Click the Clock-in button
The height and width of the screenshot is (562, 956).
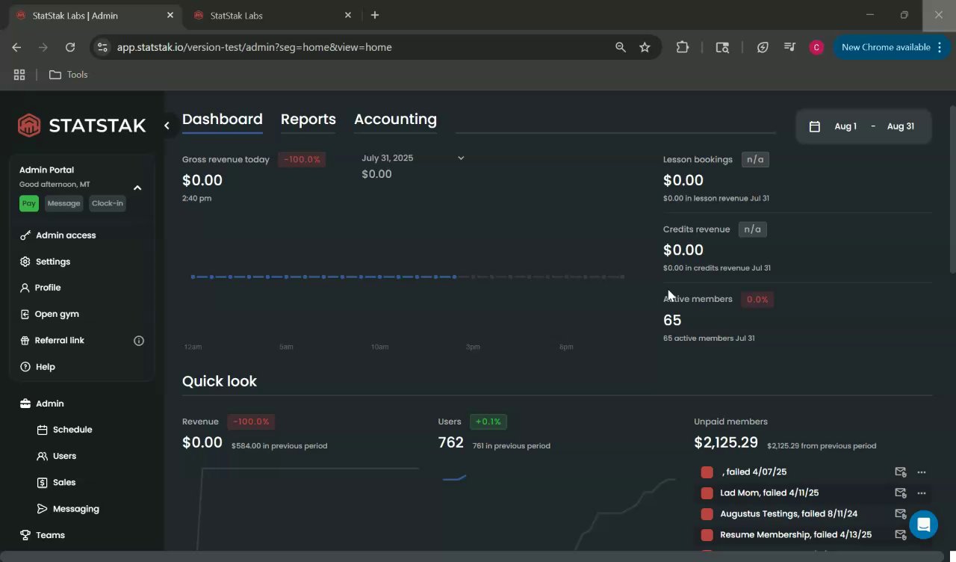tap(108, 203)
